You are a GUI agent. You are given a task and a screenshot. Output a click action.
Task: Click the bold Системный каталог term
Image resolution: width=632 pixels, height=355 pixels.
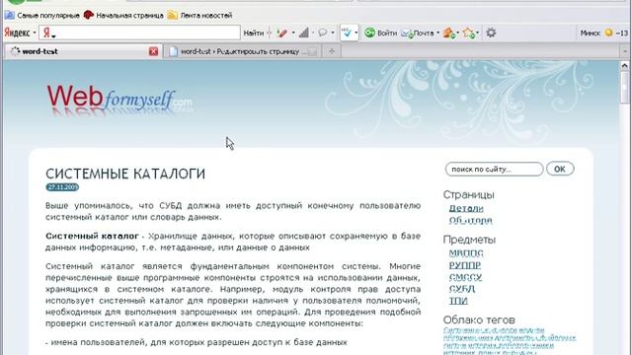tap(92, 236)
